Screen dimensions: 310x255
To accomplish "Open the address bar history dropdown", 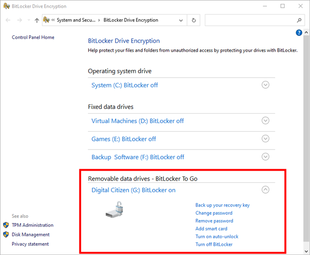I will click(181, 20).
